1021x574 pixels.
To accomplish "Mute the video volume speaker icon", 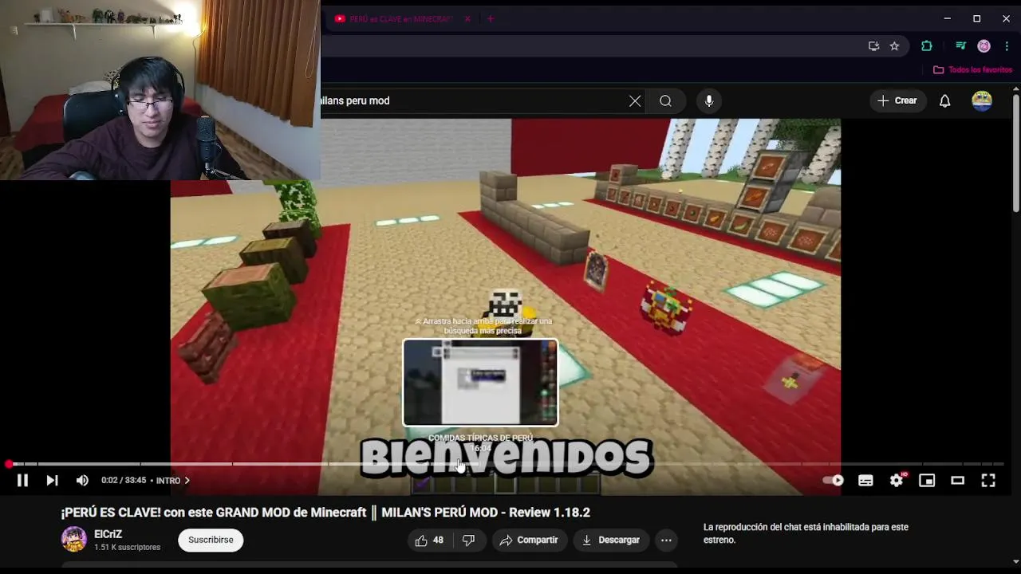I will [82, 480].
